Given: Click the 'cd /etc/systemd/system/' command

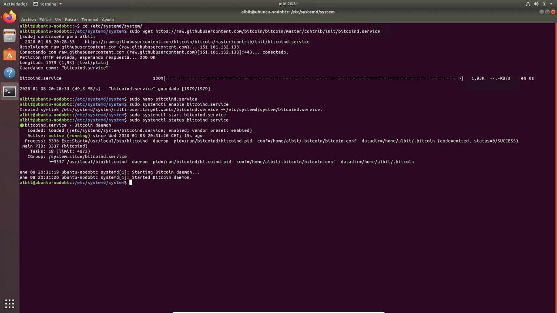Looking at the screenshot, I should (x=112, y=26).
